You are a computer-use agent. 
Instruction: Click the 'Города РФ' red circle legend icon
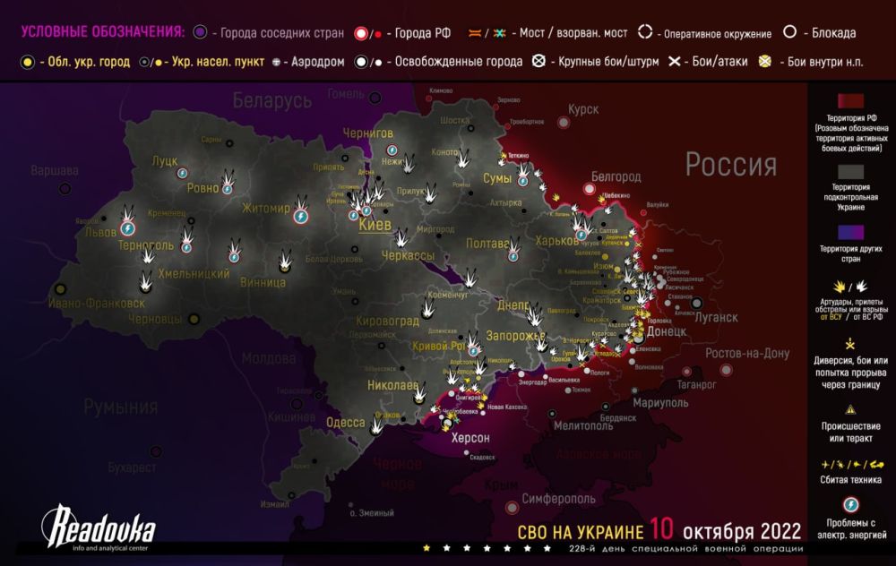point(360,31)
